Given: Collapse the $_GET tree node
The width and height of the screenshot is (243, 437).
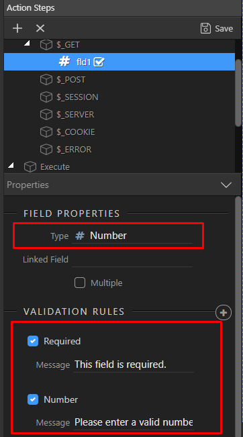Looking at the screenshot, I should tap(27, 43).
